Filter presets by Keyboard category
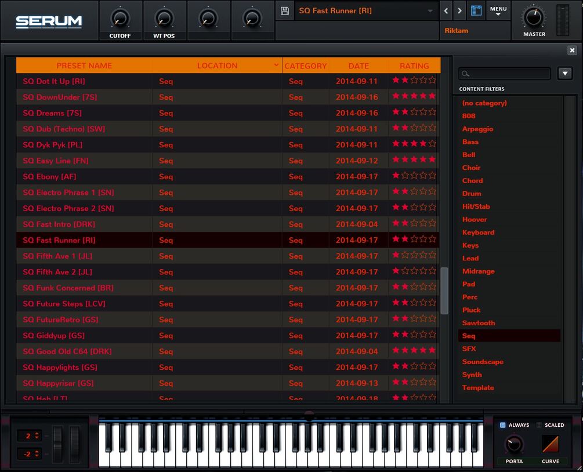The width and height of the screenshot is (583, 472). [x=478, y=233]
